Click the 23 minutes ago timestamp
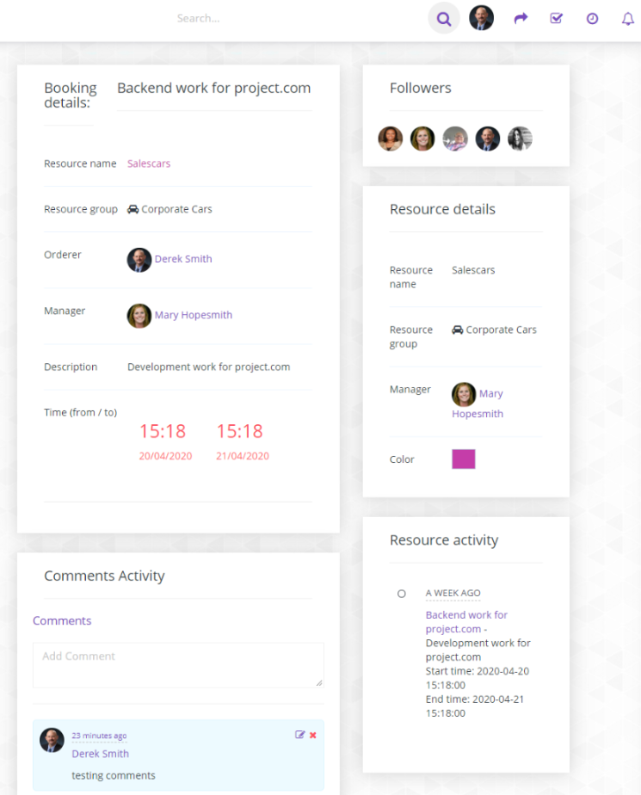Image resolution: width=641 pixels, height=795 pixels. click(x=99, y=735)
